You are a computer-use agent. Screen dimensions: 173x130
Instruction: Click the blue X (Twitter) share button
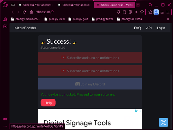[163, 122]
